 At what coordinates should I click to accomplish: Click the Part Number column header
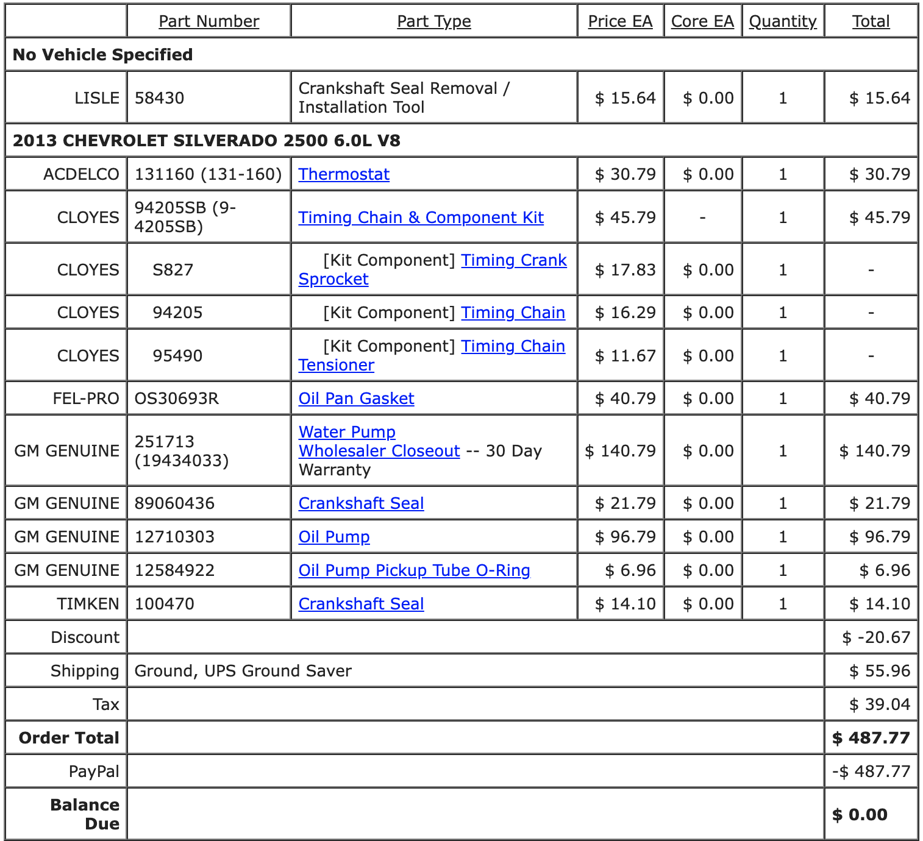[208, 21]
